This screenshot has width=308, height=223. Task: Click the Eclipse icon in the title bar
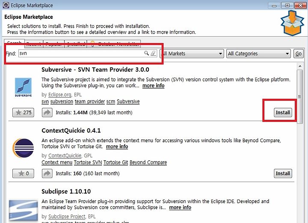pyautogui.click(x=6, y=5)
